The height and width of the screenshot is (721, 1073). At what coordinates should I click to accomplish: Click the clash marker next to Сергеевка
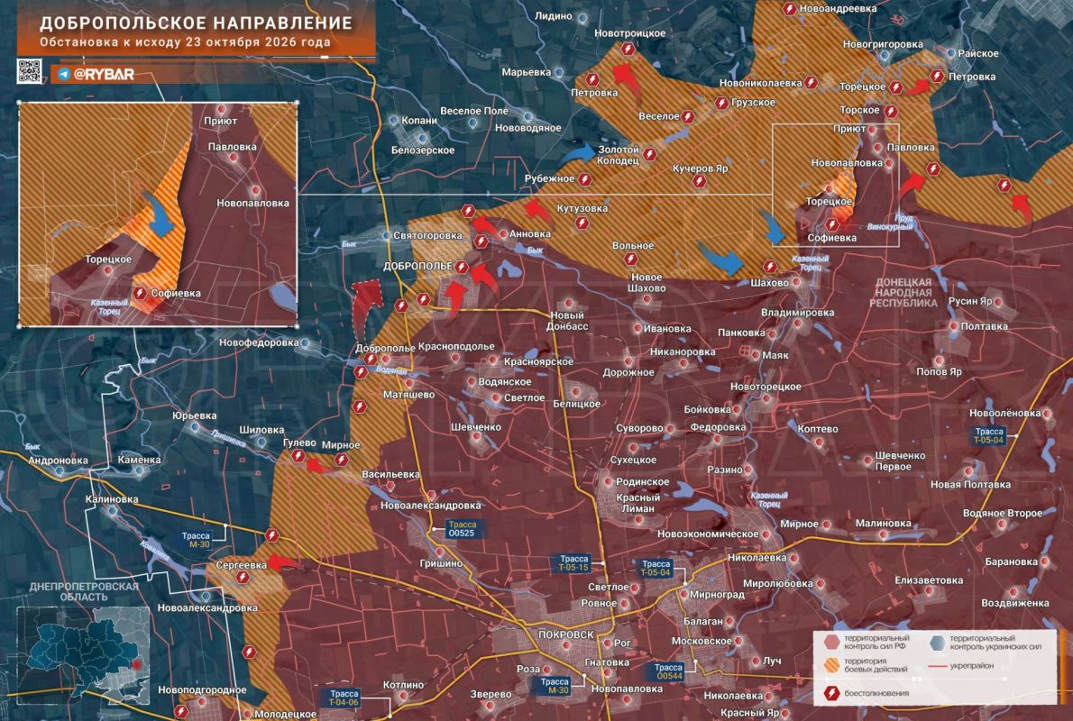click(242, 578)
